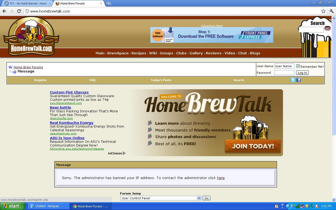Open the Beer bottle ad link
This screenshot has height=210, width=336.
pos(60,107)
